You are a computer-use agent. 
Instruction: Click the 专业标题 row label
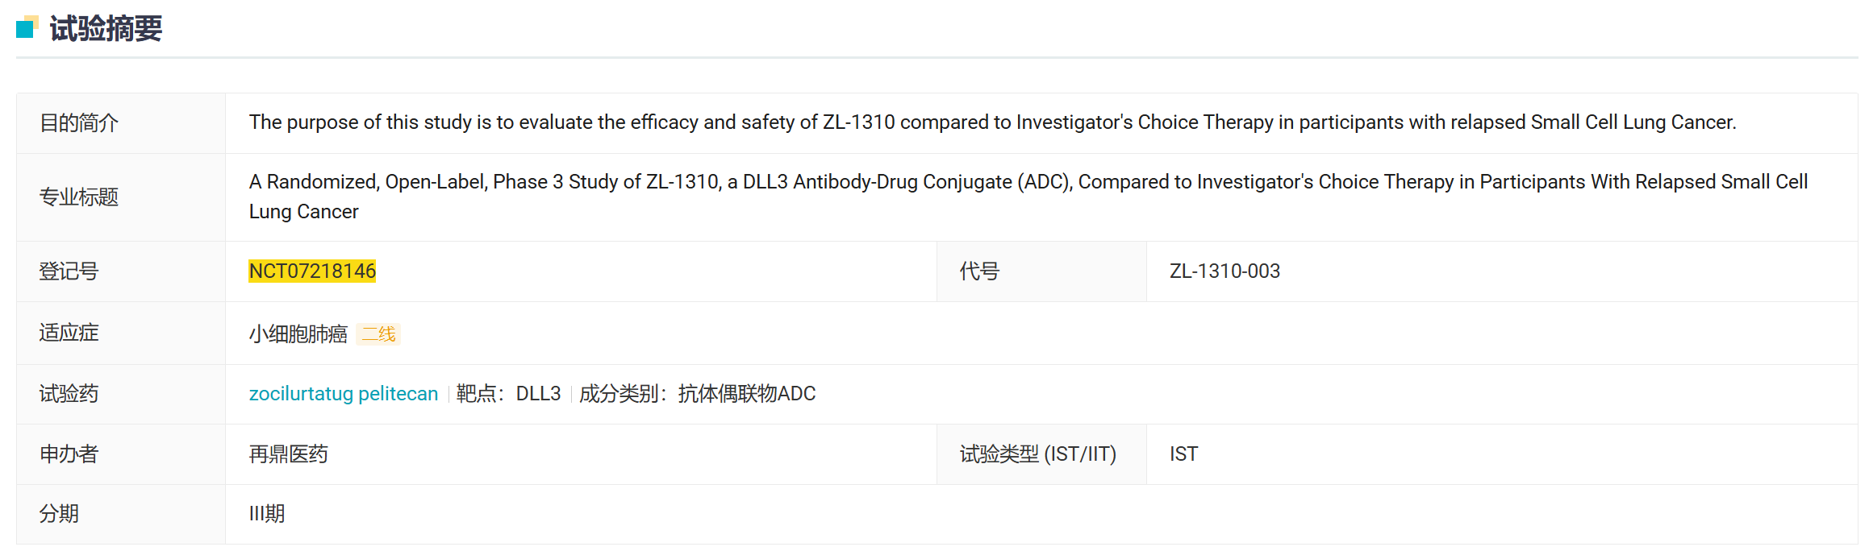pyautogui.click(x=79, y=197)
